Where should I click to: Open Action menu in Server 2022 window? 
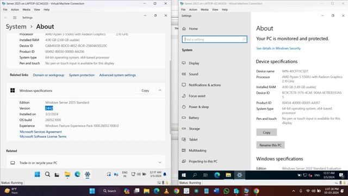(193, 10)
